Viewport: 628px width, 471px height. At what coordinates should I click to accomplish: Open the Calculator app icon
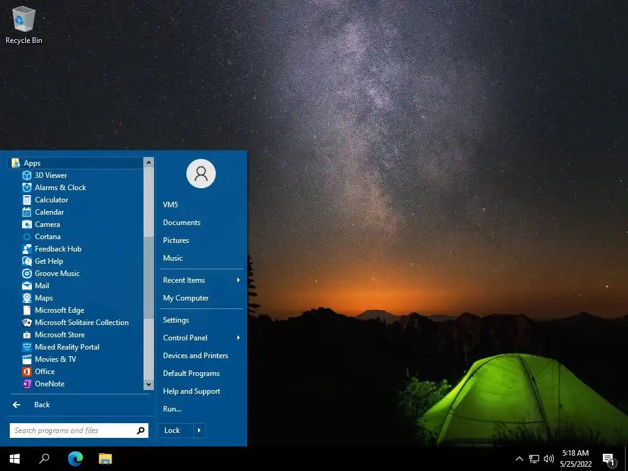click(x=27, y=200)
